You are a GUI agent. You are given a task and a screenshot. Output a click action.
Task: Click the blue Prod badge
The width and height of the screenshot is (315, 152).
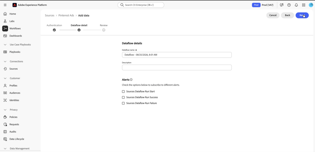(x=256, y=5)
